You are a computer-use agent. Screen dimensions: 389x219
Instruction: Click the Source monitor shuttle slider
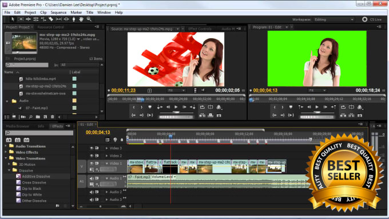tap(176, 112)
